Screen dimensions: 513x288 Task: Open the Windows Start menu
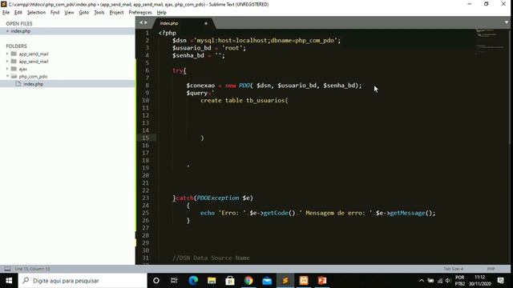tap(9, 281)
